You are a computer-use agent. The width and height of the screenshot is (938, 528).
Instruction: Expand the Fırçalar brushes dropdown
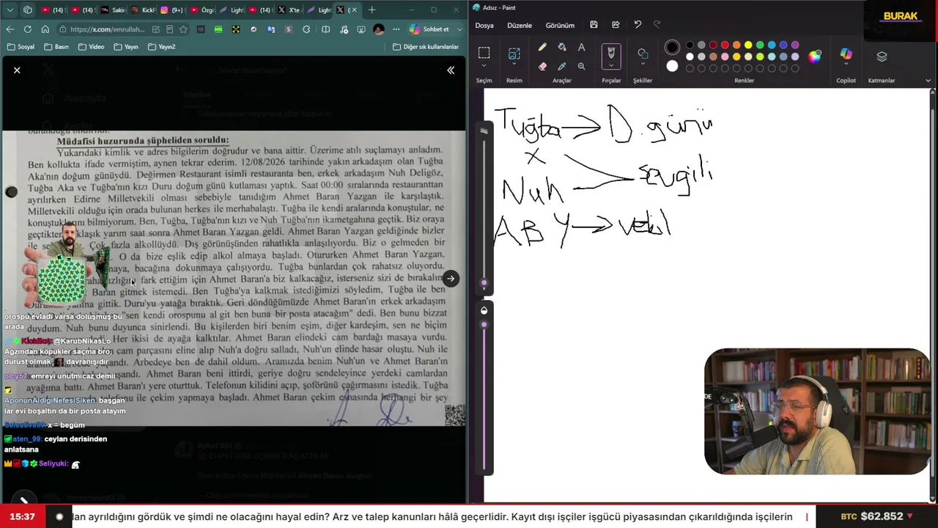coord(611,66)
